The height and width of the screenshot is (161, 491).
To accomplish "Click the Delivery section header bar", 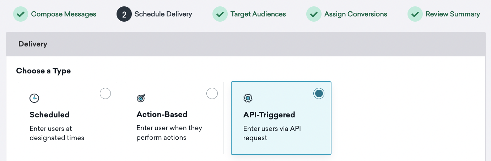I will (x=245, y=44).
